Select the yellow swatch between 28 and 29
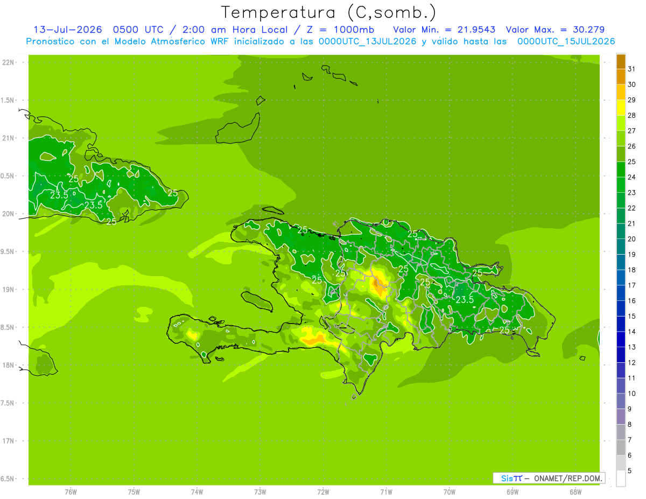The image size is (646, 499). coord(621,108)
